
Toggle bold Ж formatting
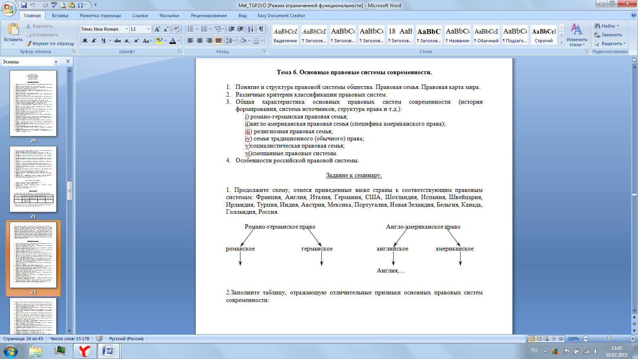pos(85,41)
